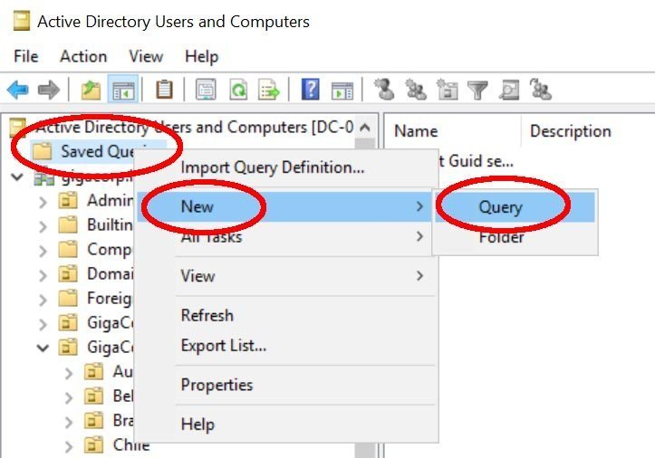Click the Foreig folder icon in tree

point(68,298)
